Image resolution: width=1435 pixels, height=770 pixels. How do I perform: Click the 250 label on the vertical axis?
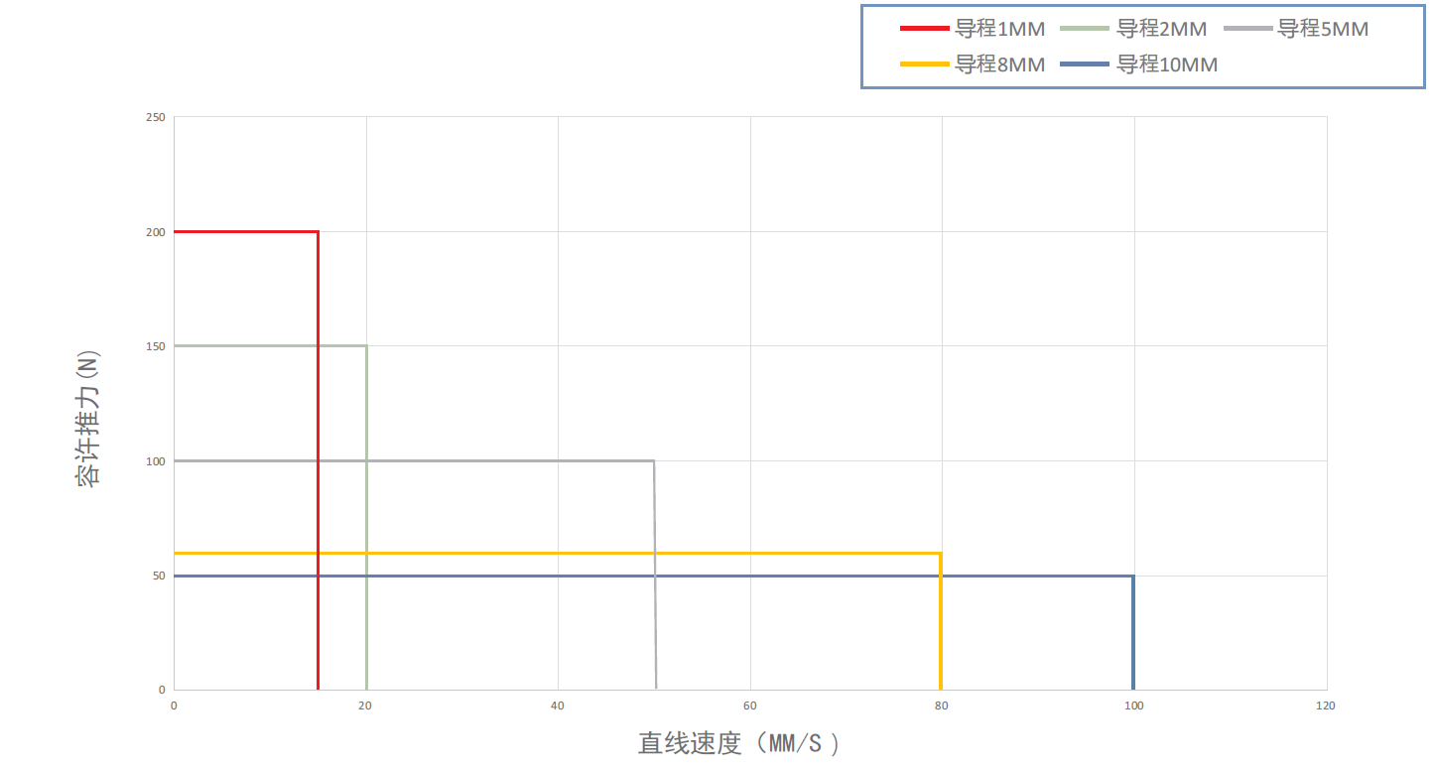(x=157, y=117)
